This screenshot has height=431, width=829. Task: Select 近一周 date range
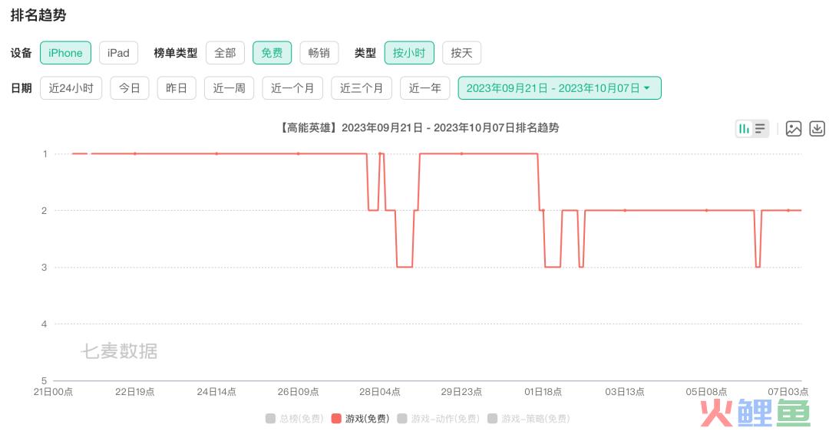tap(229, 87)
